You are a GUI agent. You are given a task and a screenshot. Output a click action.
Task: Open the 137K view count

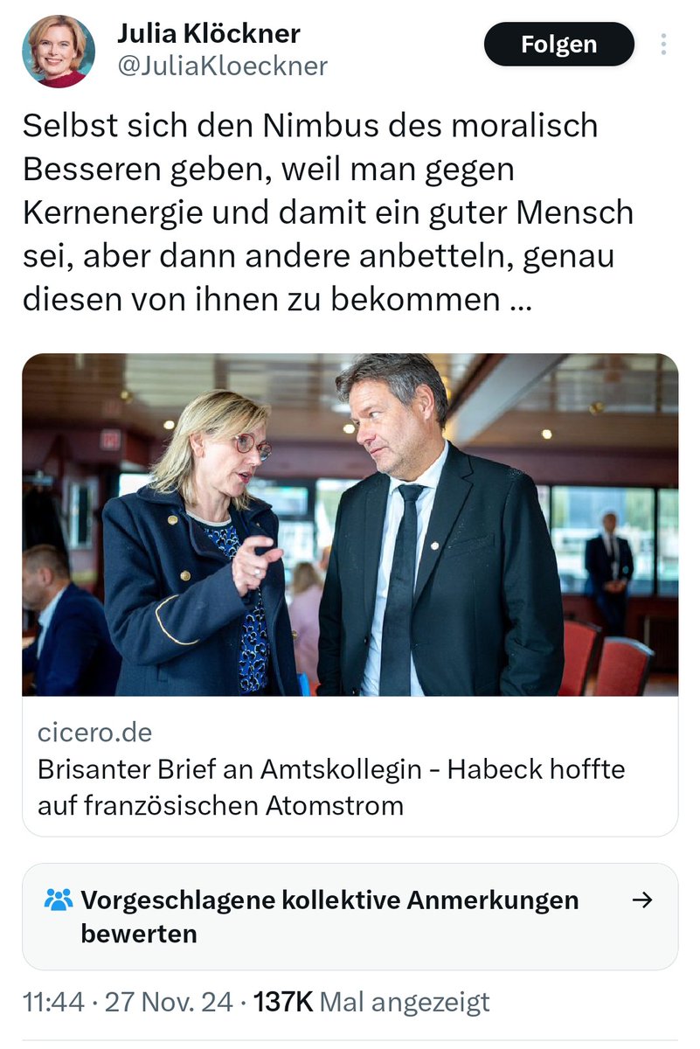pyautogui.click(x=283, y=1002)
